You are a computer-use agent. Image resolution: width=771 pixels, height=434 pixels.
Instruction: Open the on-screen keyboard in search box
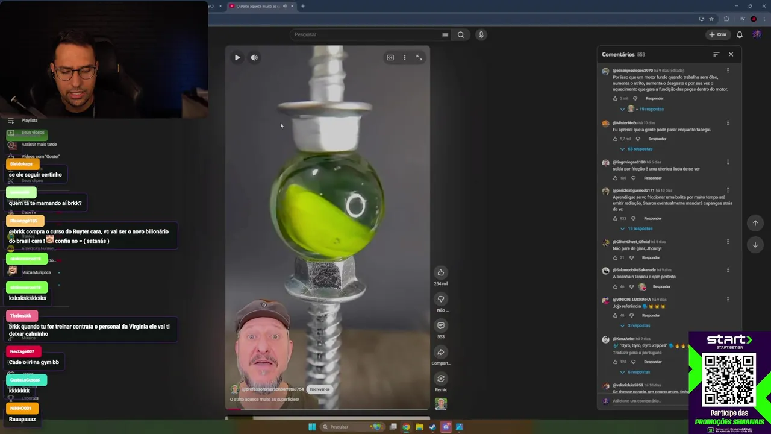point(445,34)
